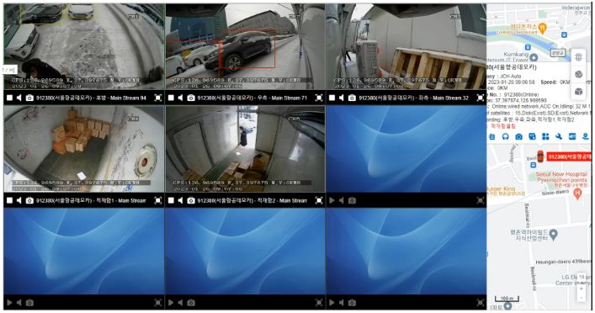Click the four-square grid icon in vehicle popup

tap(545, 136)
